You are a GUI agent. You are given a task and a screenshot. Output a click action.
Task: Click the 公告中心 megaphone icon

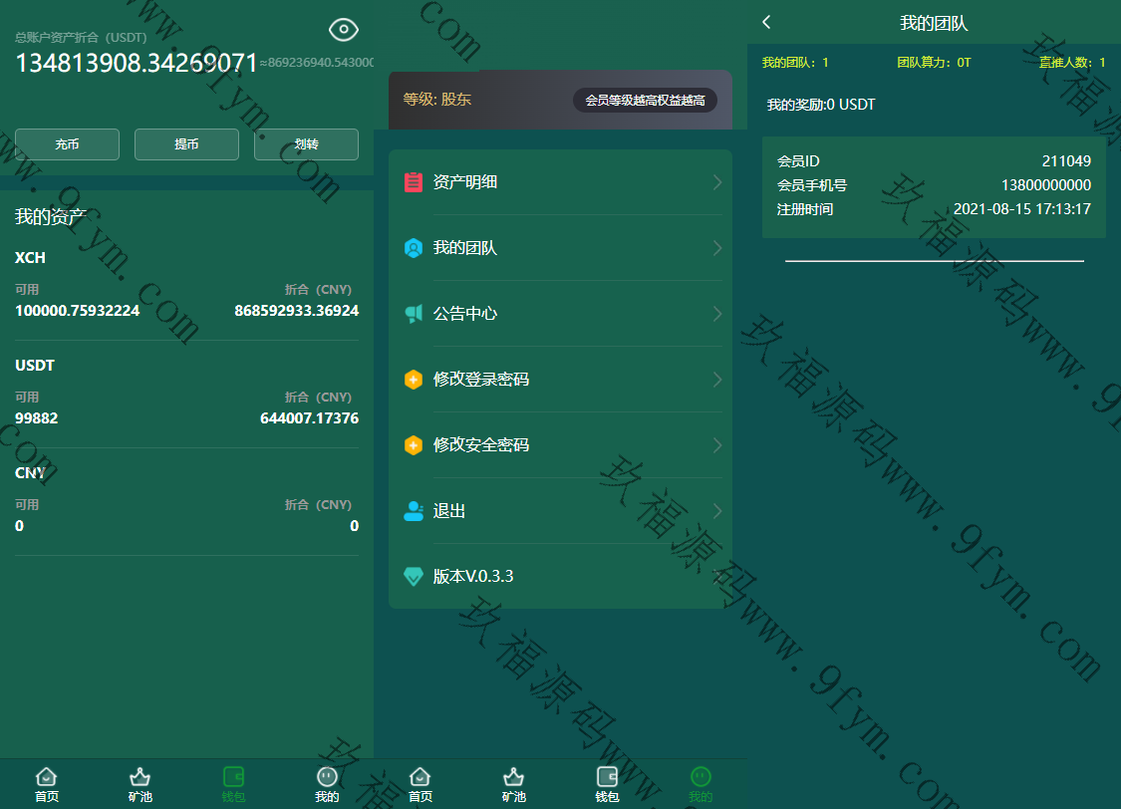[414, 314]
